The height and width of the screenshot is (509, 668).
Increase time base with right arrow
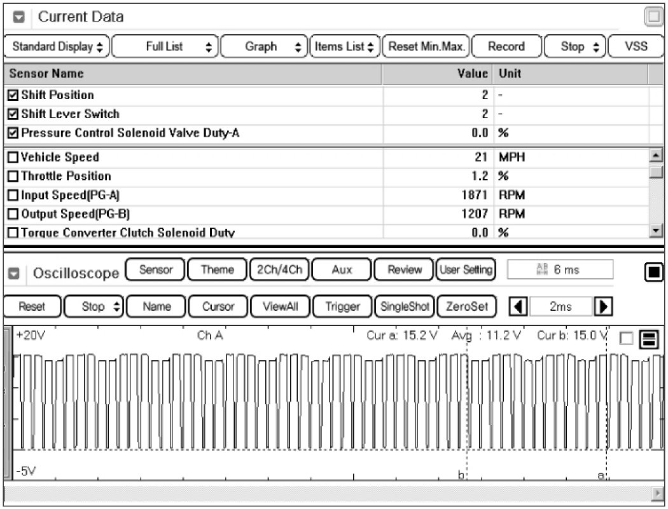(601, 306)
